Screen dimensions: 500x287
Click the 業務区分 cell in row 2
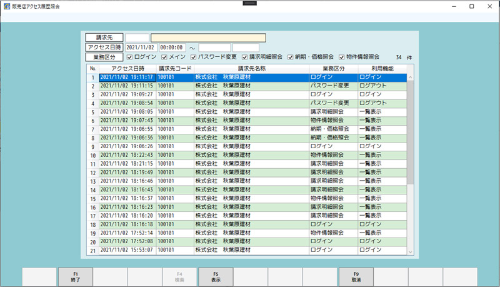point(334,86)
